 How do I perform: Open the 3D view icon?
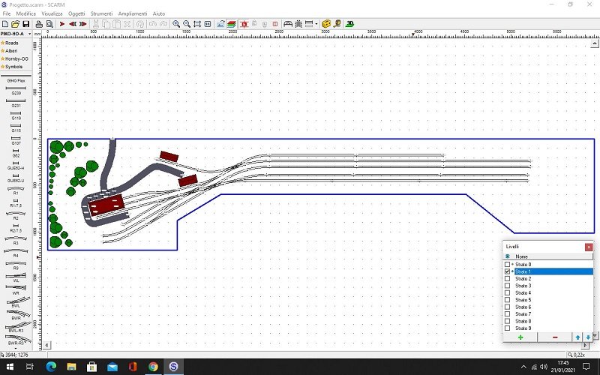tap(350, 24)
